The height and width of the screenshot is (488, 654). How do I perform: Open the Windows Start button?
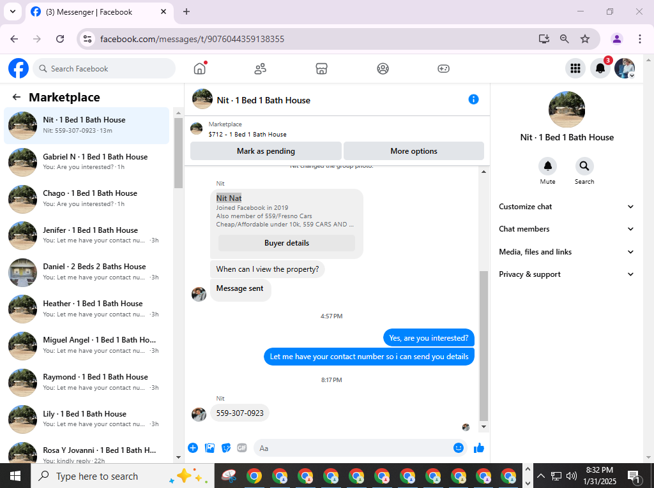[x=15, y=475]
